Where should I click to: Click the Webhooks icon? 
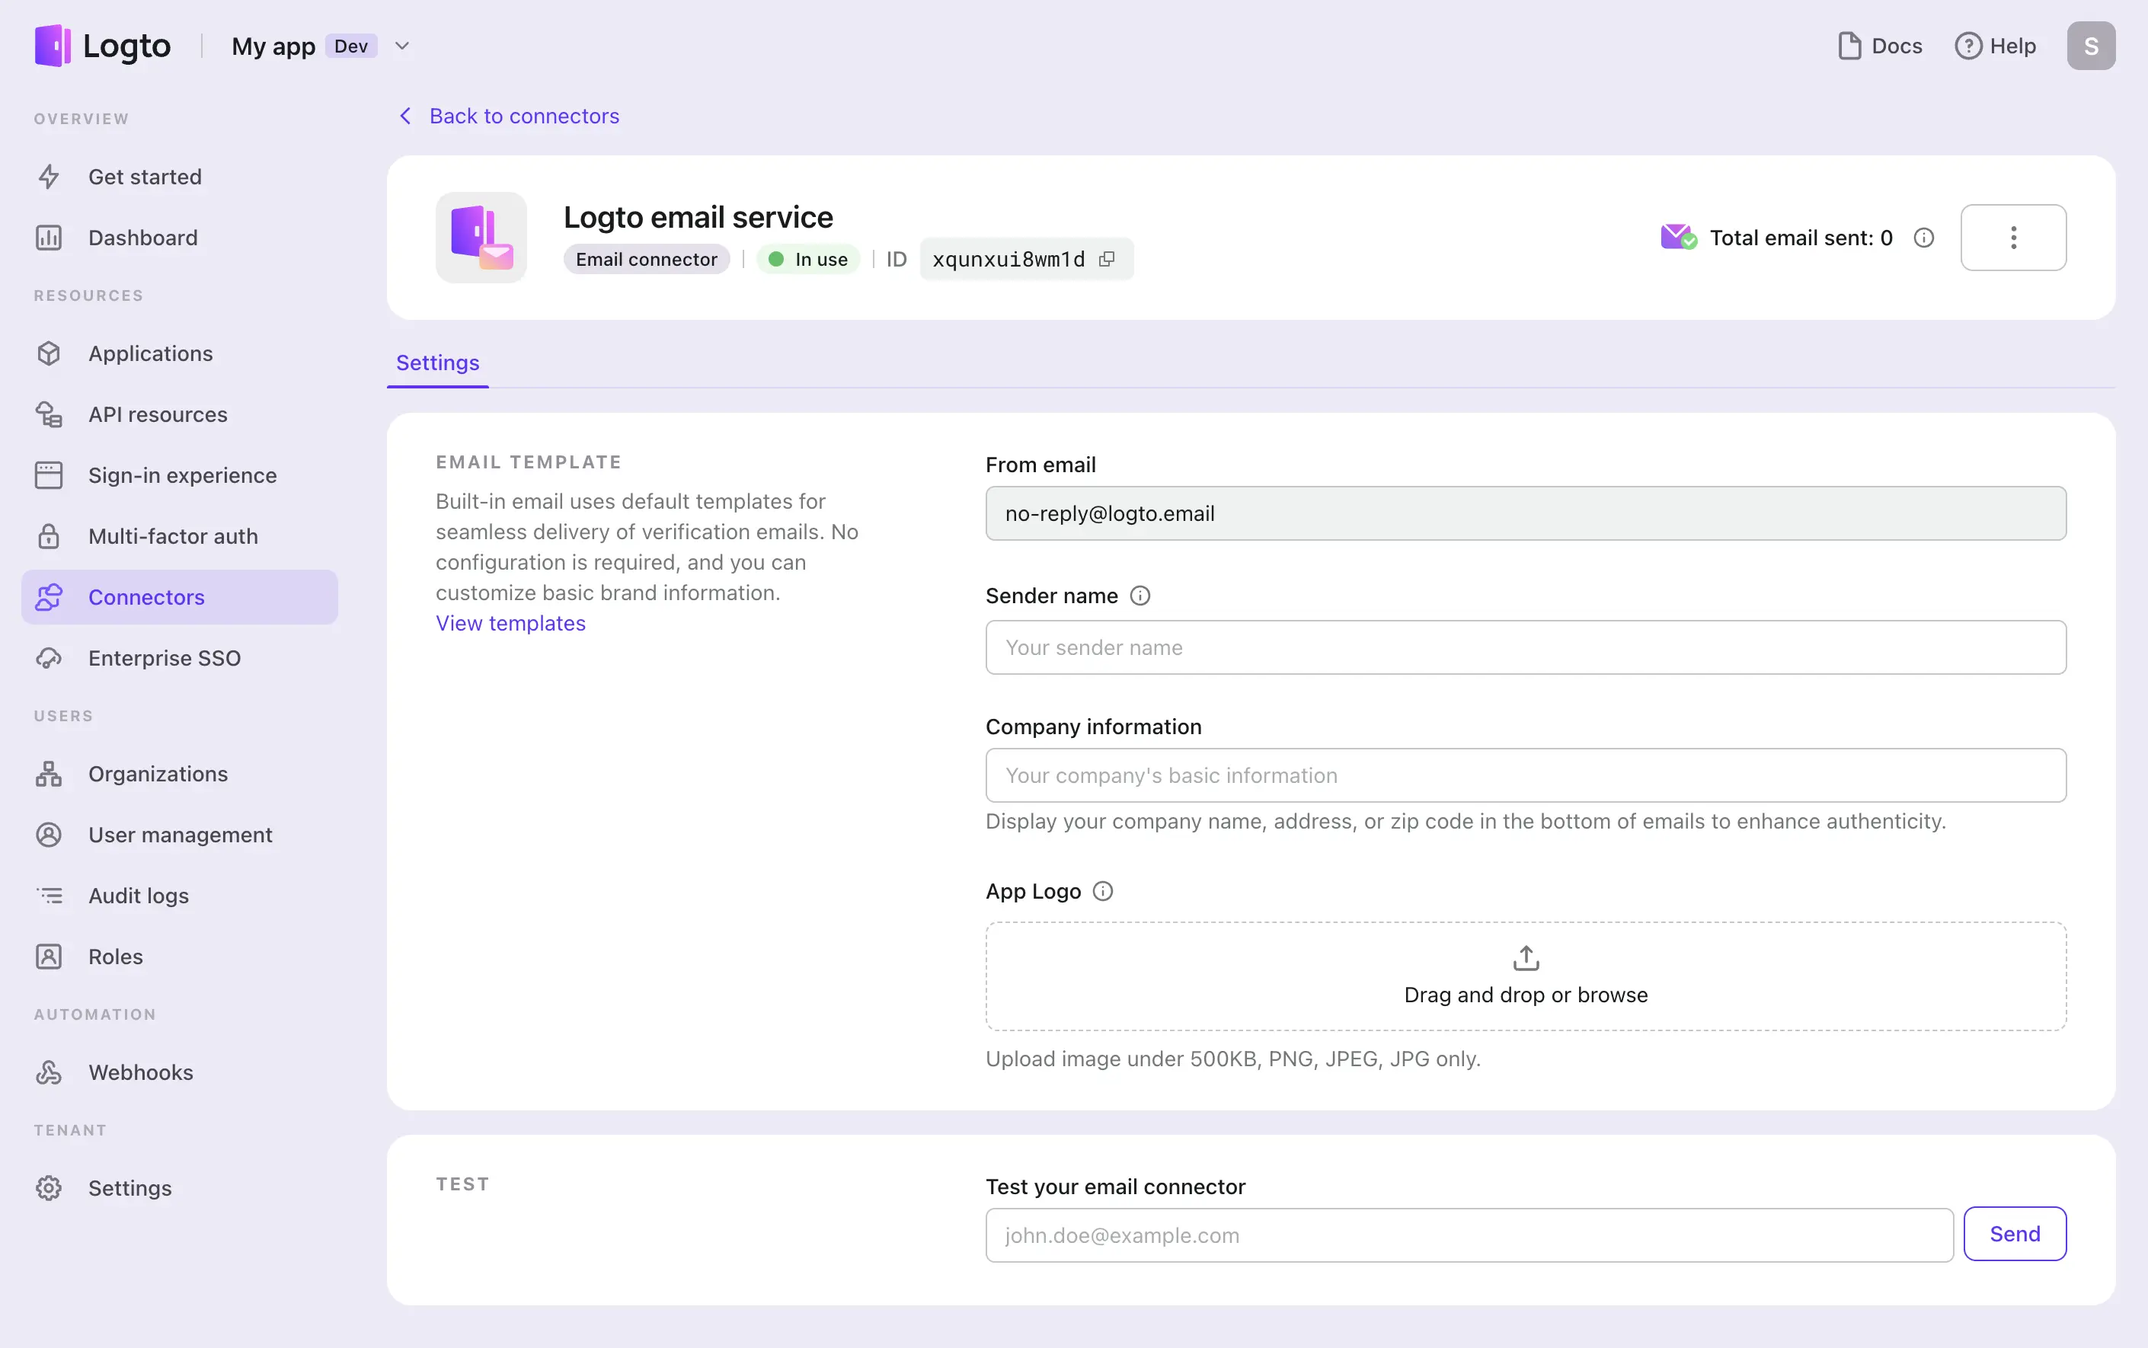point(49,1072)
